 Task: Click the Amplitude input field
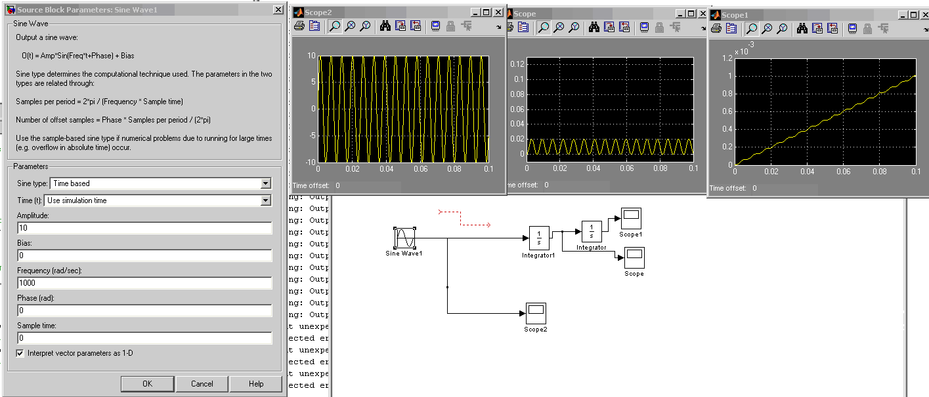click(144, 228)
